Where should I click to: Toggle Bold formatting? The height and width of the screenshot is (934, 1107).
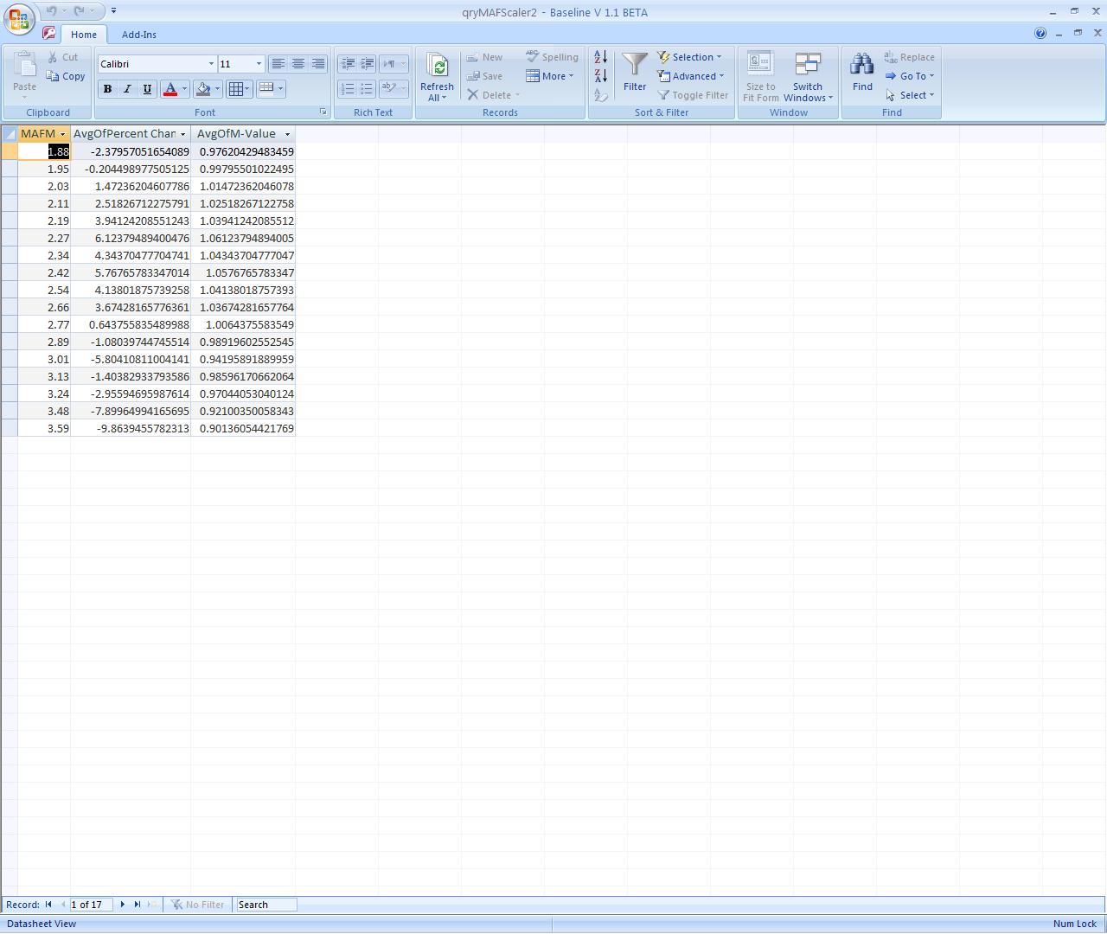point(107,89)
